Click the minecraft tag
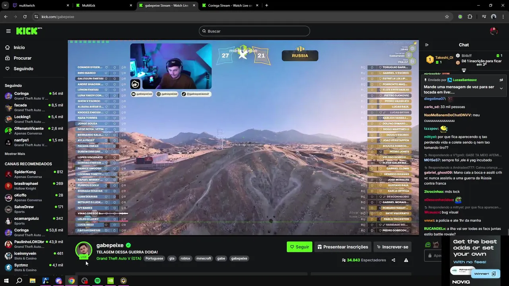The width and height of the screenshot is (509, 286). [204, 259]
